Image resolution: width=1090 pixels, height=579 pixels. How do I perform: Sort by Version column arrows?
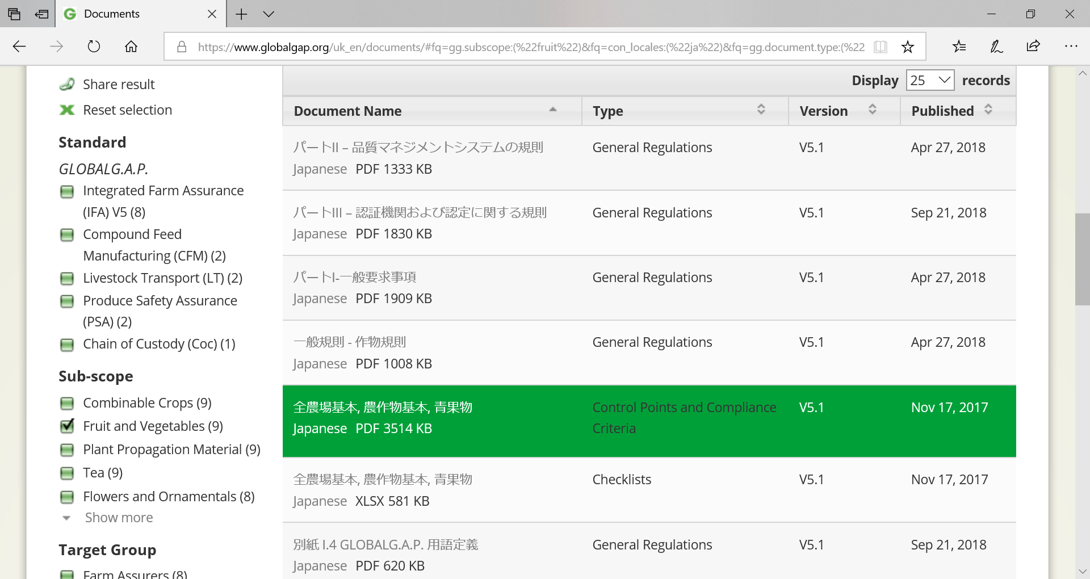873,110
